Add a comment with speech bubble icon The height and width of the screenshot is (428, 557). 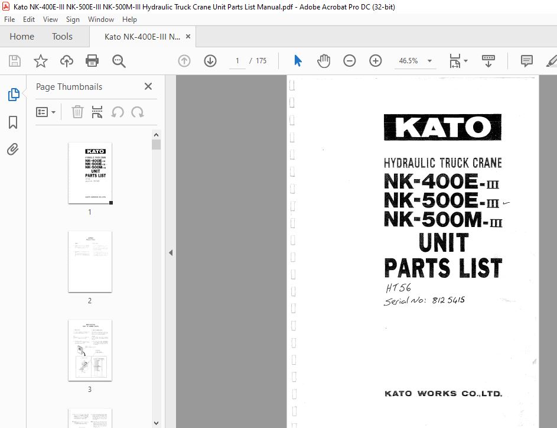click(526, 61)
